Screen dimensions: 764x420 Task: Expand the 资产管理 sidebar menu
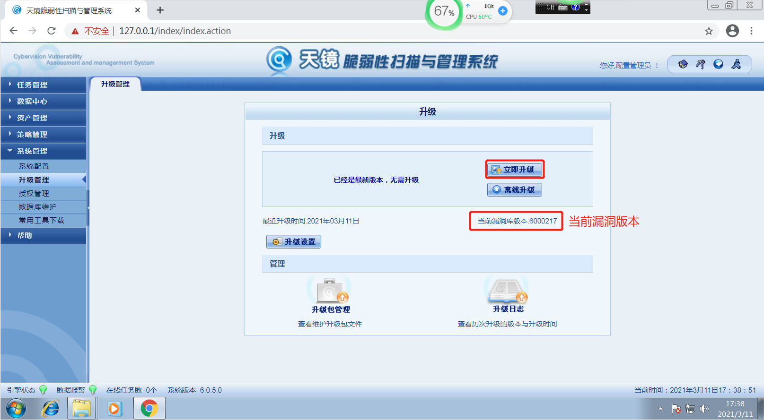tap(44, 118)
